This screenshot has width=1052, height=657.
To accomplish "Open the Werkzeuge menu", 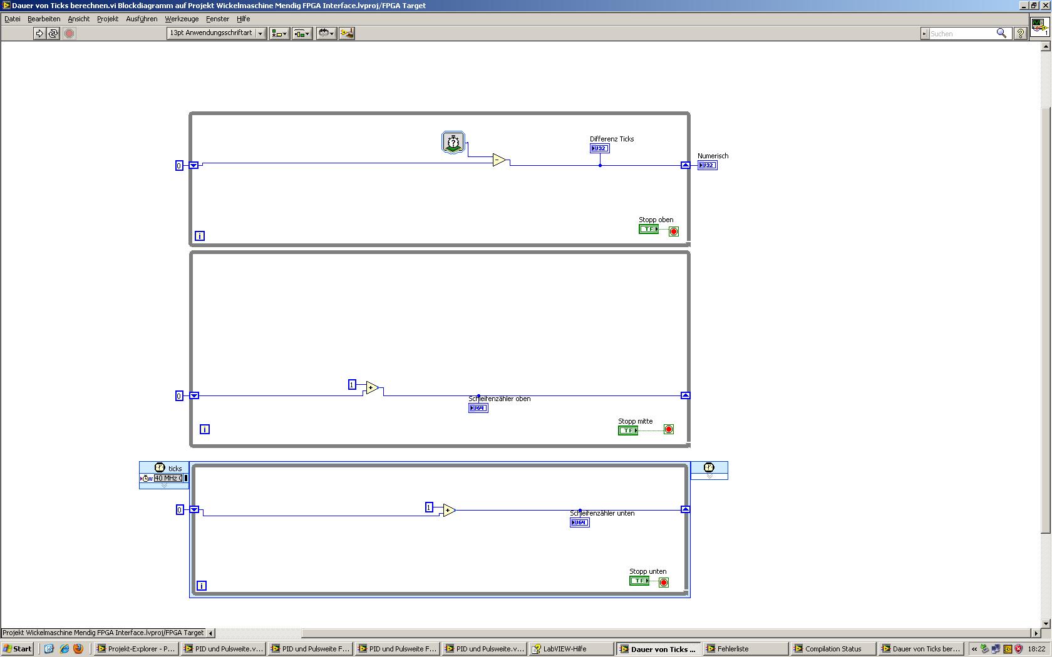I will [182, 19].
